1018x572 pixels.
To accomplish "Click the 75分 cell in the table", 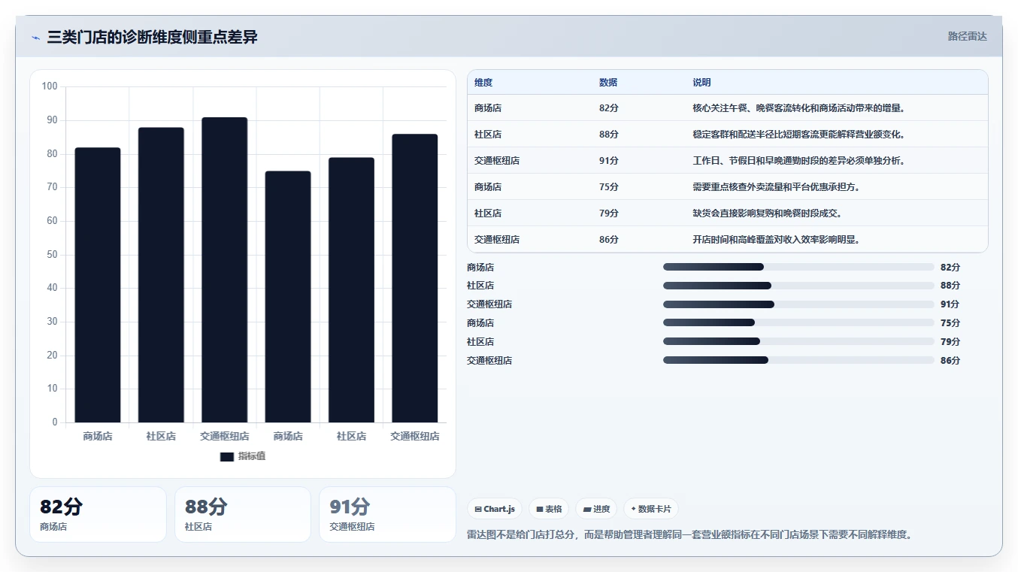I will [609, 187].
